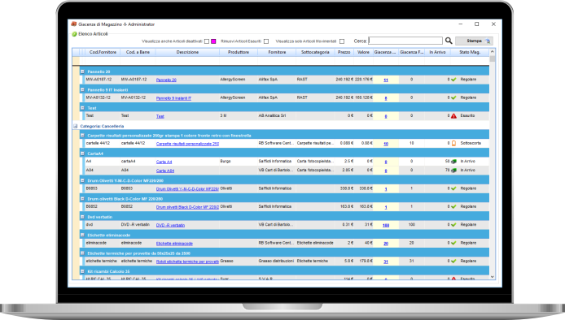Click the green check icon in the etichette termiche row
The image size is (565, 320).
453,261
